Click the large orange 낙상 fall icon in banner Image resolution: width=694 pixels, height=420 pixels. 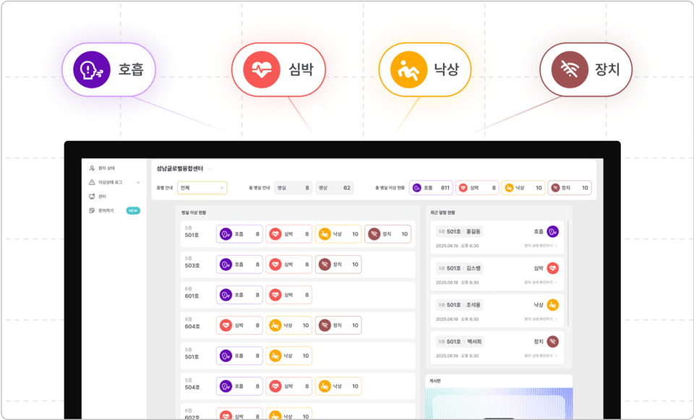[408, 69]
